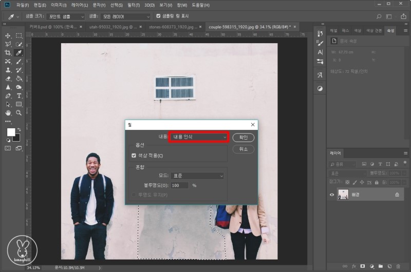
Task: Toggle the 샘플링 링 표시 checkbox
Action: click(159, 16)
